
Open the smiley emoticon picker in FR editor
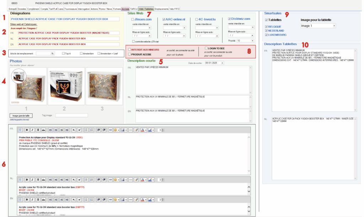(116, 130)
